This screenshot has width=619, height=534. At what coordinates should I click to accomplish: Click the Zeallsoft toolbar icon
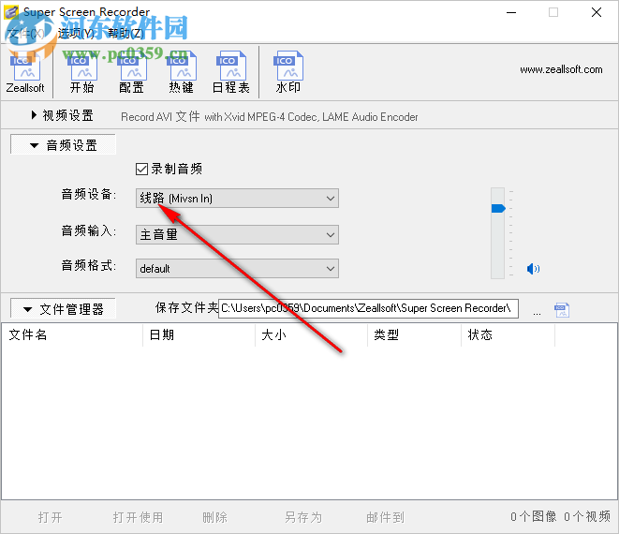tap(25, 72)
